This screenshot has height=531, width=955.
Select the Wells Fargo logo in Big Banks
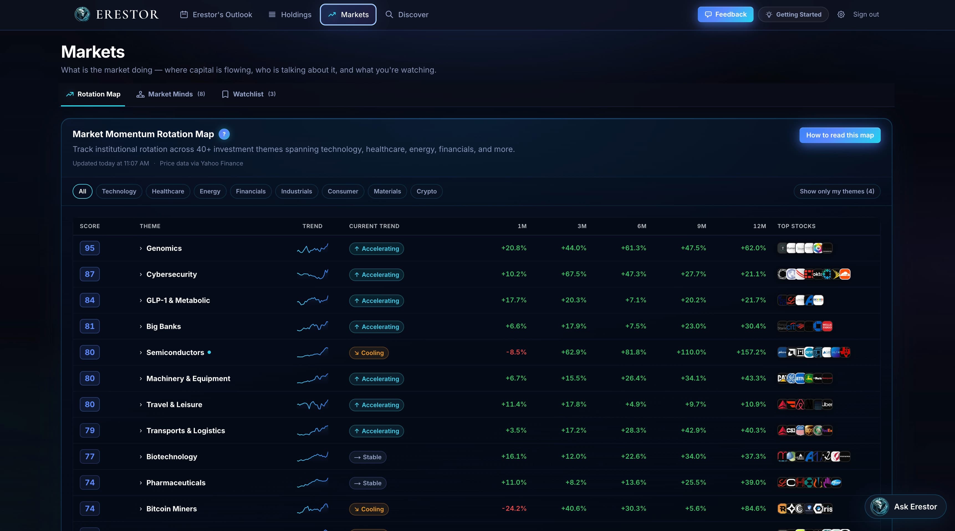point(827,326)
